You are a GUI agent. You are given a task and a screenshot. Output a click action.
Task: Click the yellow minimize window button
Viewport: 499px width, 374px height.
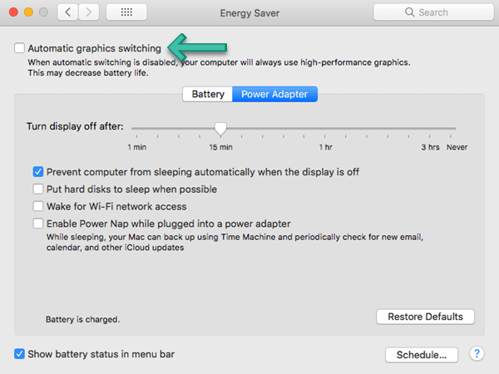(x=28, y=12)
